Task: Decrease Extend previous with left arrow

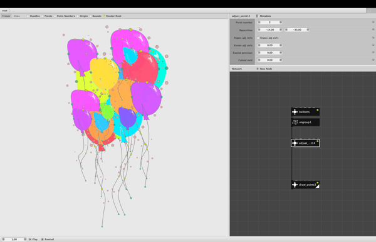Action: 259,53
